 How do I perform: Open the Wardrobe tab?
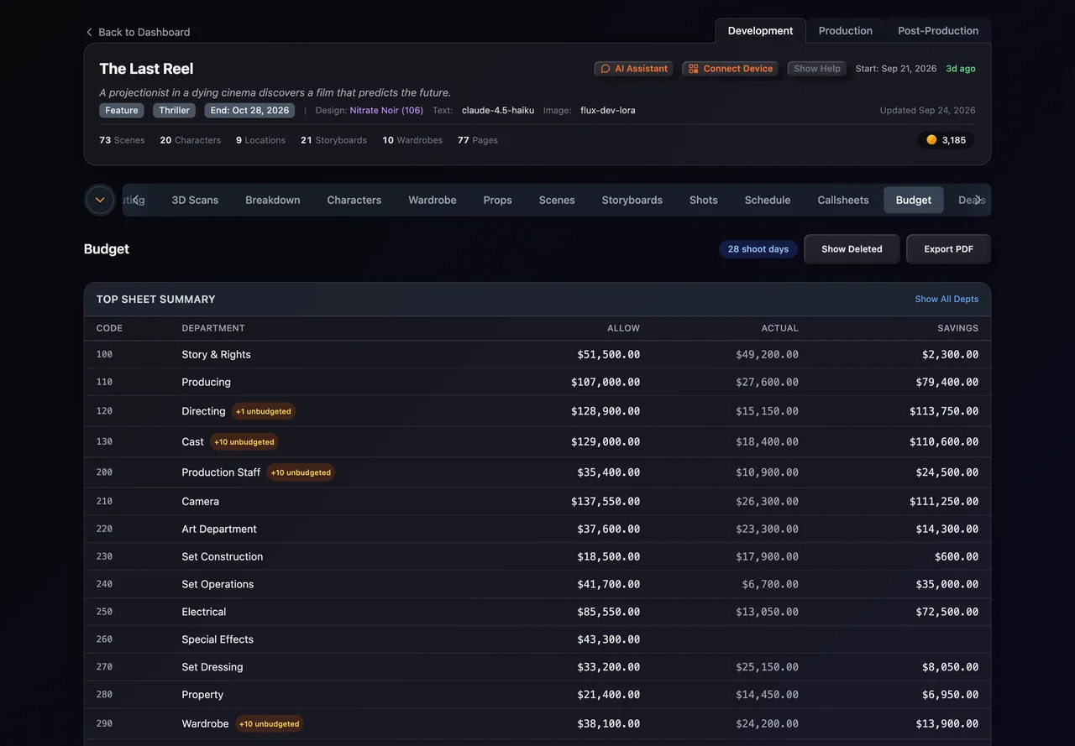433,200
